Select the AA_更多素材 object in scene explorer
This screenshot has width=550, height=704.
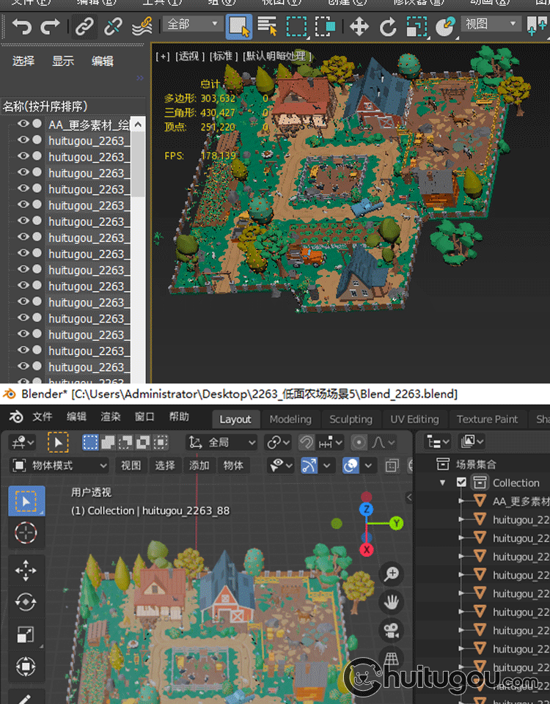[x=89, y=125]
